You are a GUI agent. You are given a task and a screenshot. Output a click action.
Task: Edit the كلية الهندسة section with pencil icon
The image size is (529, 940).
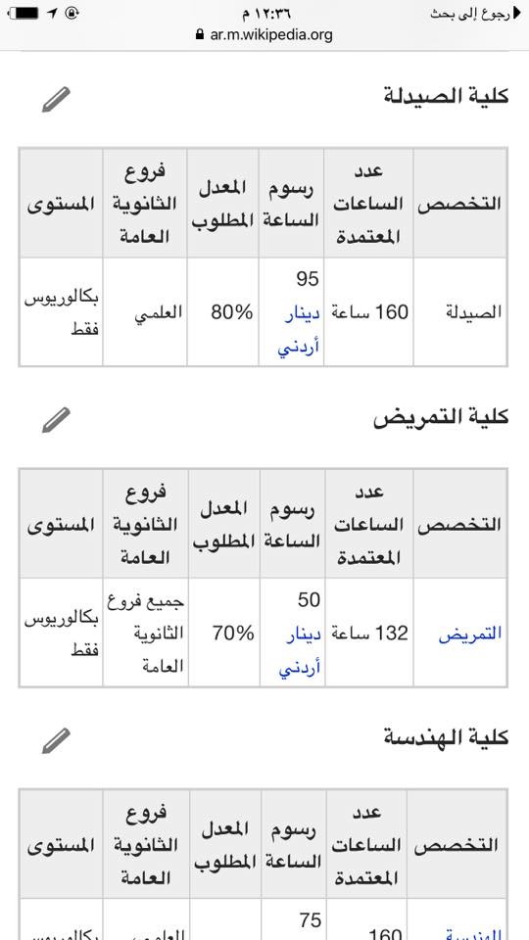coord(56,740)
